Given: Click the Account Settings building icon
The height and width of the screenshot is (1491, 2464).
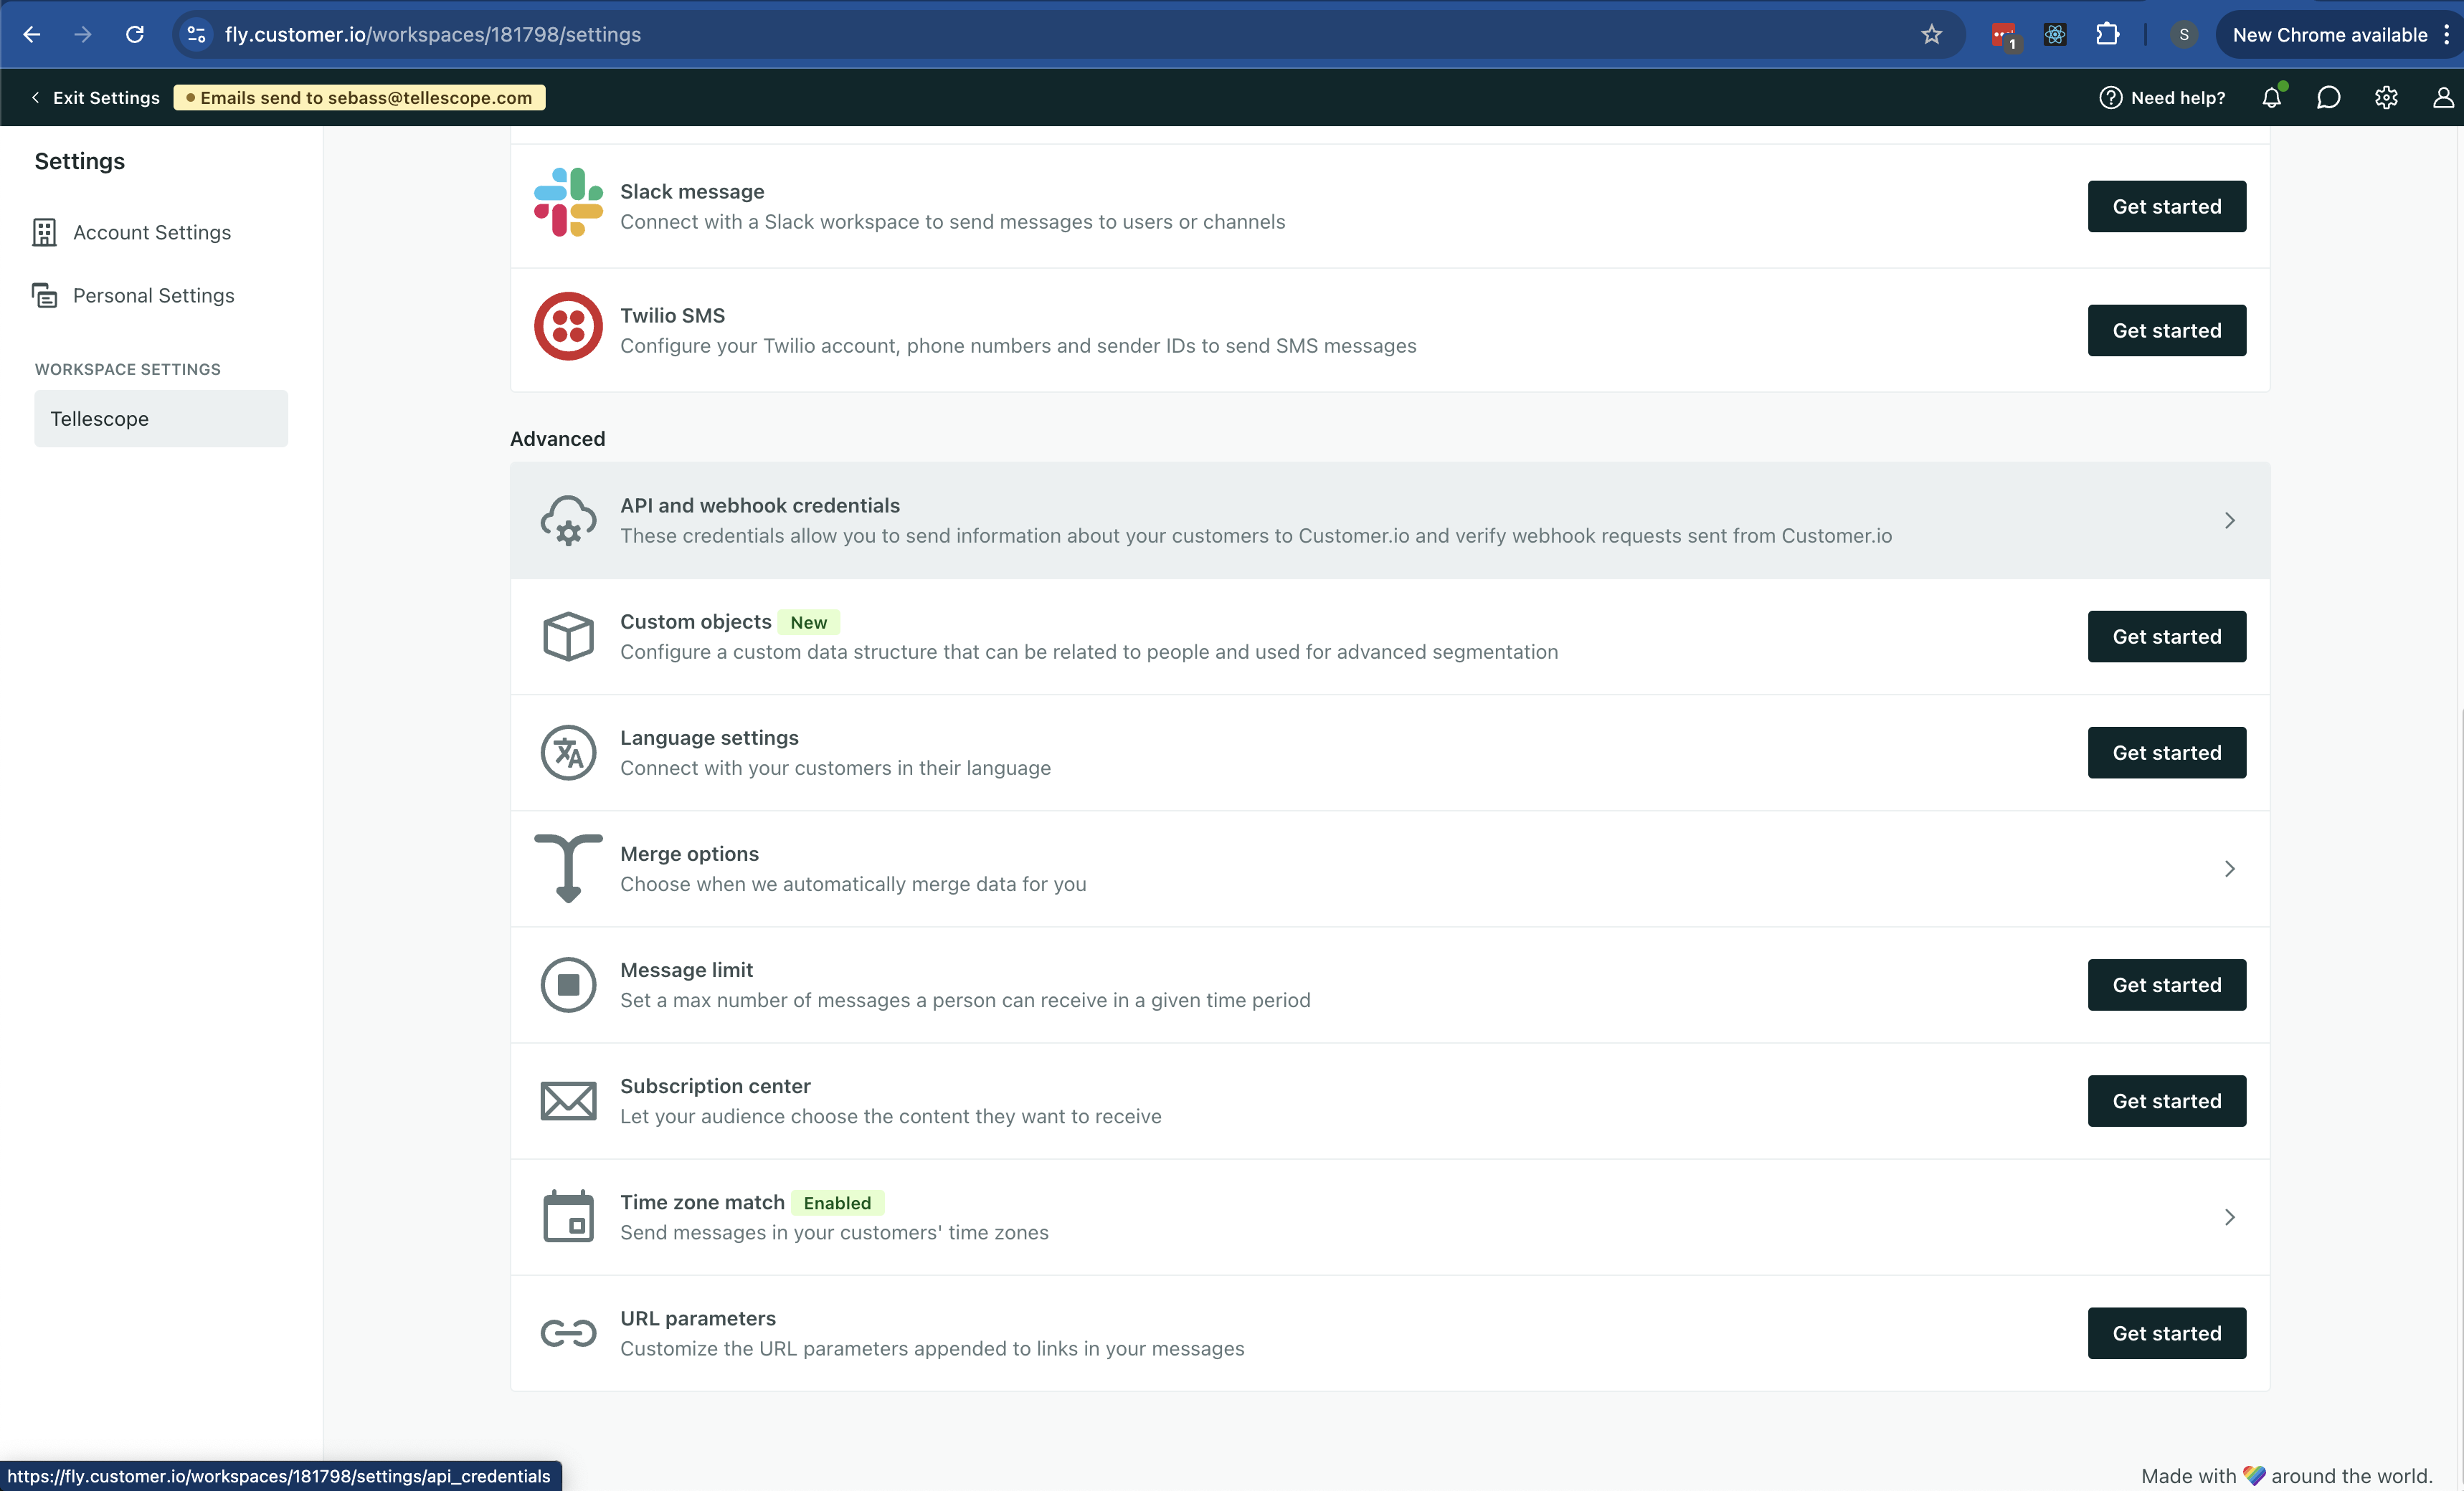Looking at the screenshot, I should [x=45, y=233].
